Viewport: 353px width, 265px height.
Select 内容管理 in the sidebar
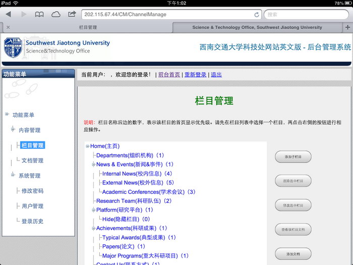tap(29, 130)
